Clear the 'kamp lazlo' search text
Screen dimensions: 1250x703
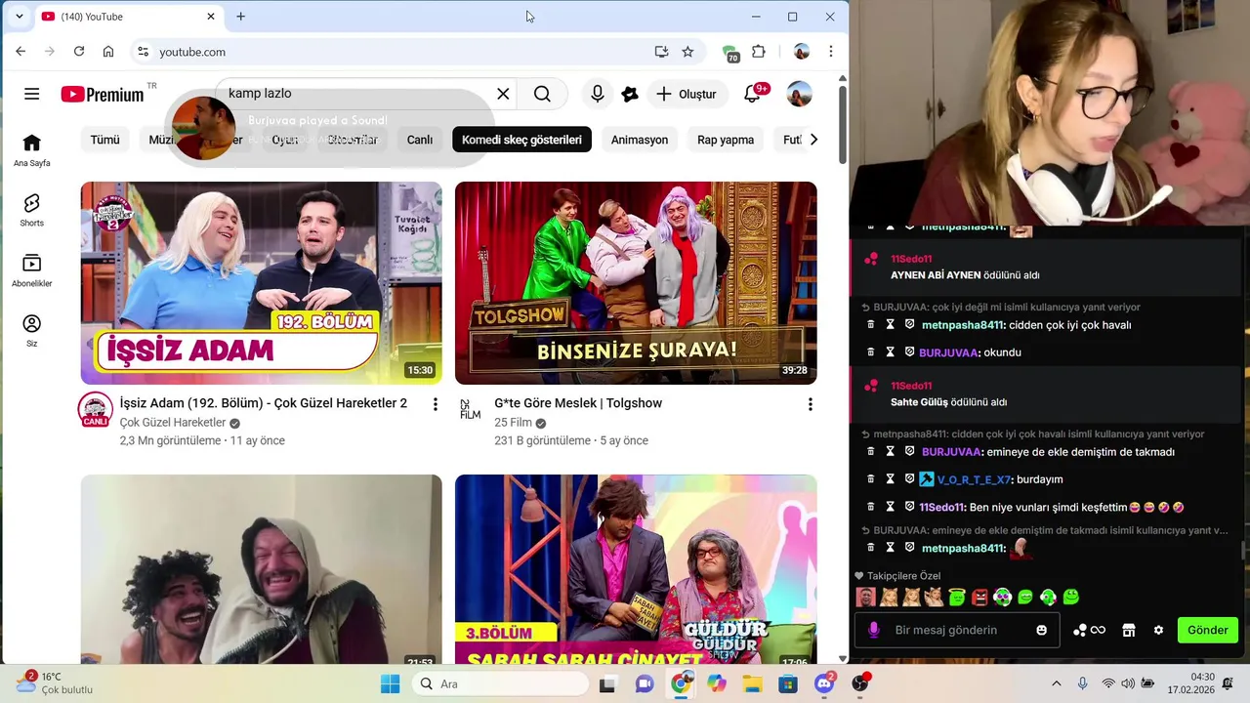(503, 94)
